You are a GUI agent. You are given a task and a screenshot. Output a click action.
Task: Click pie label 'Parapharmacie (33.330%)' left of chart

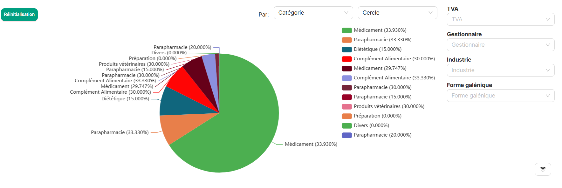click(x=120, y=132)
